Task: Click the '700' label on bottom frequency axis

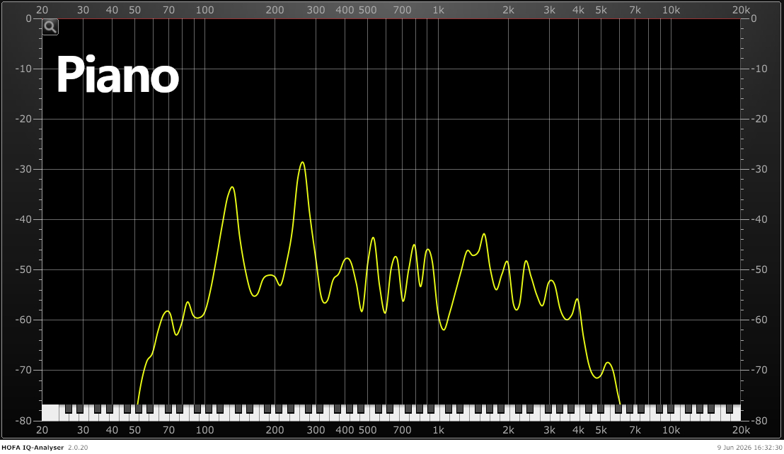Action: click(x=402, y=430)
